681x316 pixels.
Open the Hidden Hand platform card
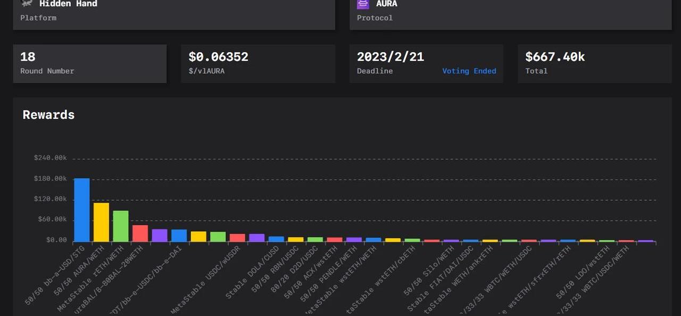174,14
